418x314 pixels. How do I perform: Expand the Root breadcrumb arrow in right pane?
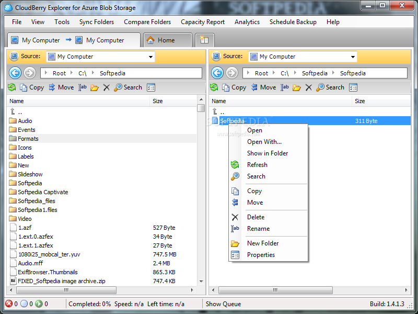tap(248, 73)
